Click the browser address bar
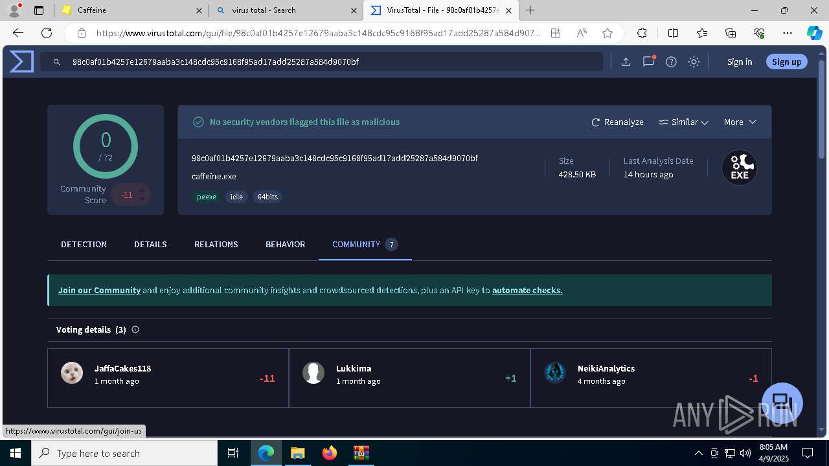 317,33
